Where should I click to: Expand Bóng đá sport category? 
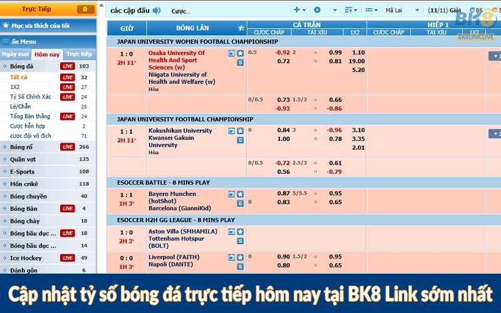click(48, 66)
